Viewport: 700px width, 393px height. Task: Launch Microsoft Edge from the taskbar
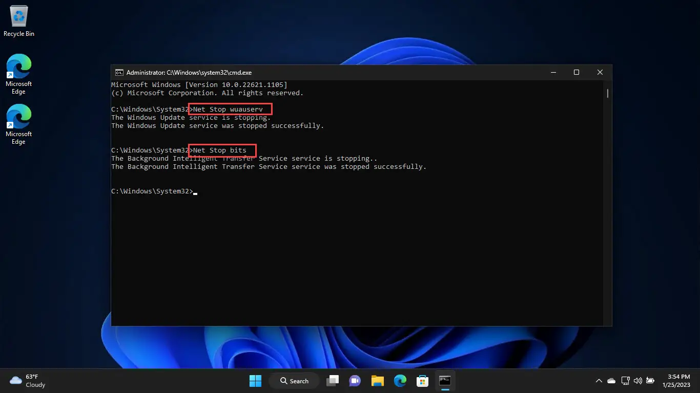(400, 381)
